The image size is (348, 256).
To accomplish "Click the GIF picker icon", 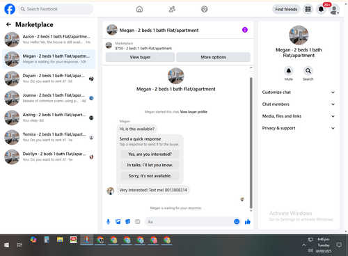I will 138,222.
